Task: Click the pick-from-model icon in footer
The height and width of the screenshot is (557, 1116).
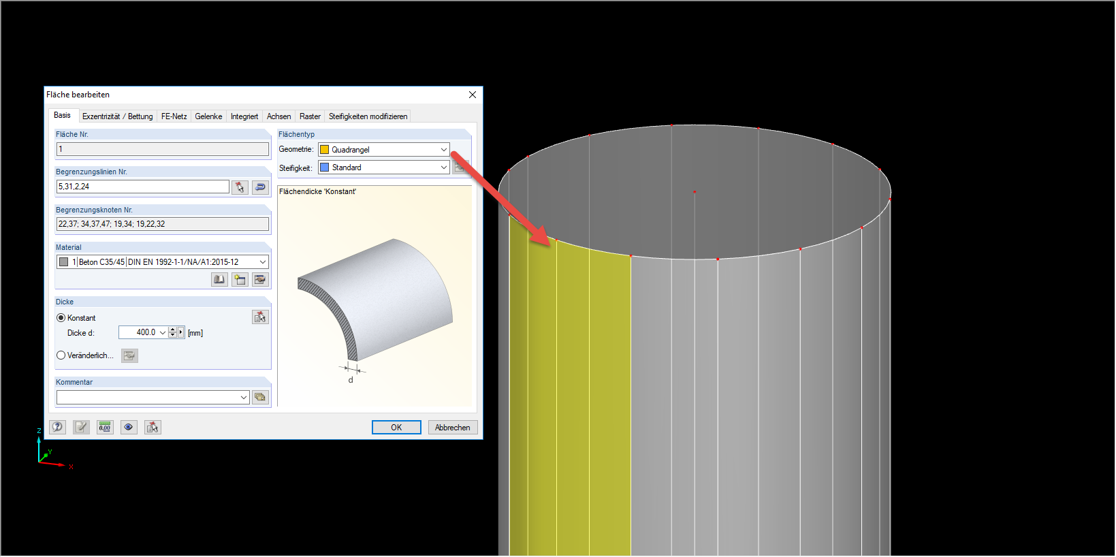Action: click(153, 427)
